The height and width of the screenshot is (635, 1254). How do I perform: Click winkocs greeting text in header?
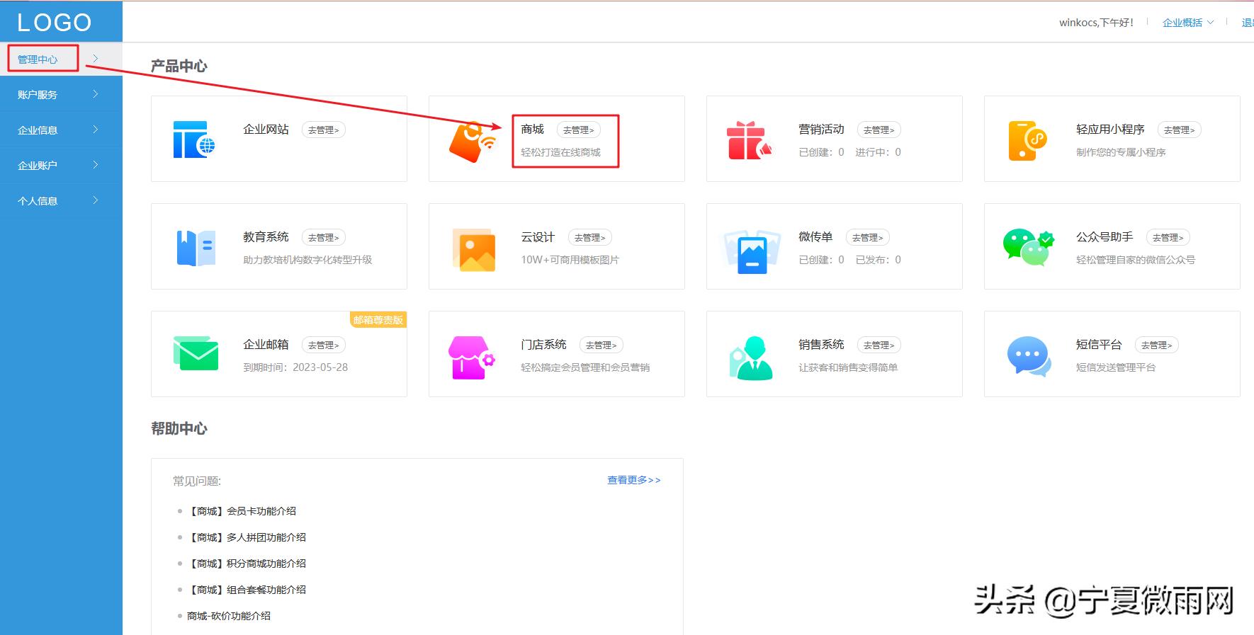point(1096,23)
